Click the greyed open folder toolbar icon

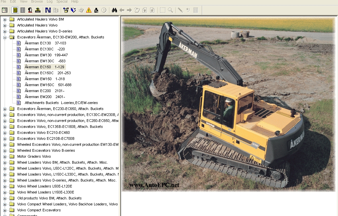click(x=137, y=10)
